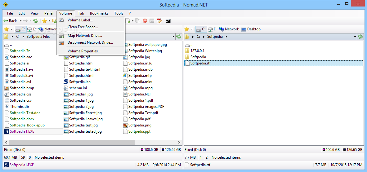Image resolution: width=367 pixels, height=172 pixels.
Task: Open the Bookmarks menu
Action: (x=99, y=13)
